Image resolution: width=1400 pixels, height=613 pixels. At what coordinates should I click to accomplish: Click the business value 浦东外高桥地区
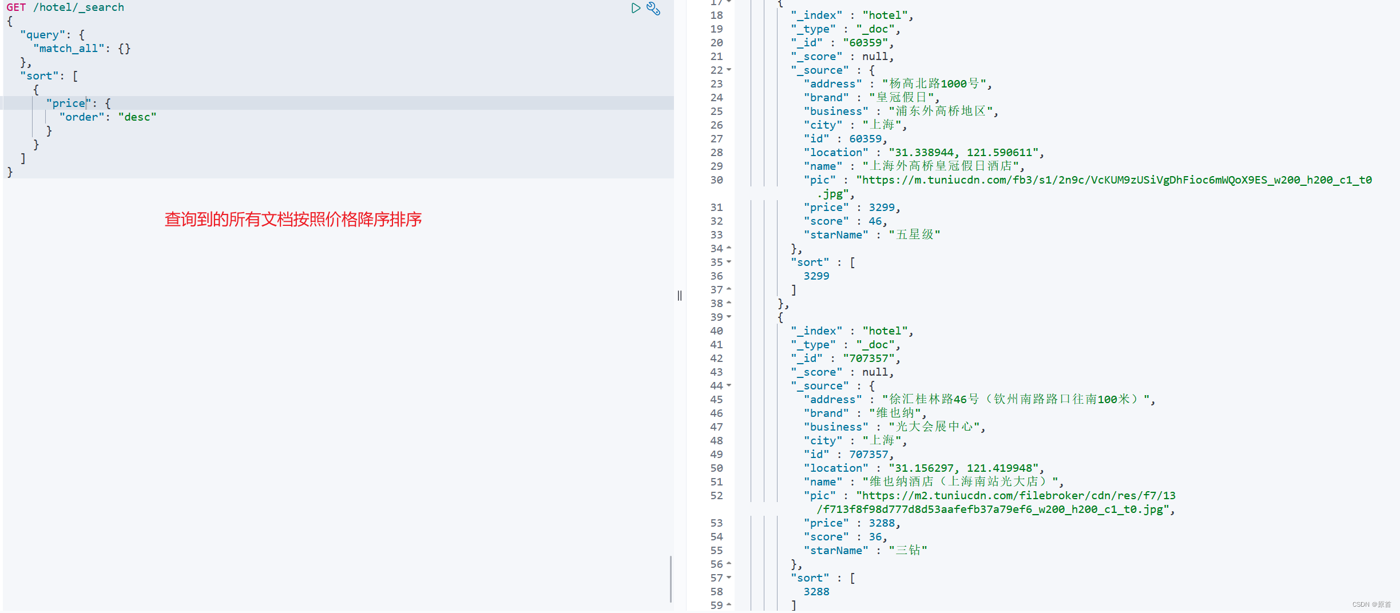940,112
